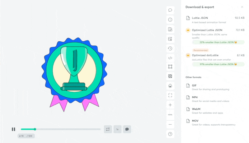Viewport: 249px width, 143px height.
Task: Open the comments icon in the sidebar
Action: coord(170,10)
